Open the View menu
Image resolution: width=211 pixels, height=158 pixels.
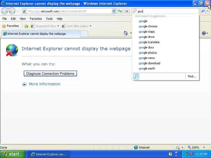(23, 19)
